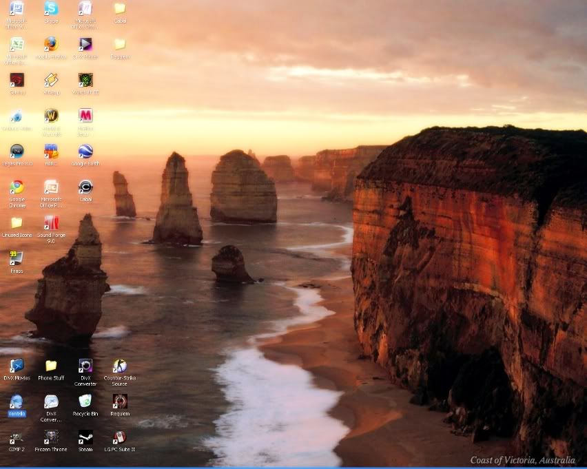The image size is (587, 469).
Task: Select the Steam desktop icon
Action: (85, 437)
